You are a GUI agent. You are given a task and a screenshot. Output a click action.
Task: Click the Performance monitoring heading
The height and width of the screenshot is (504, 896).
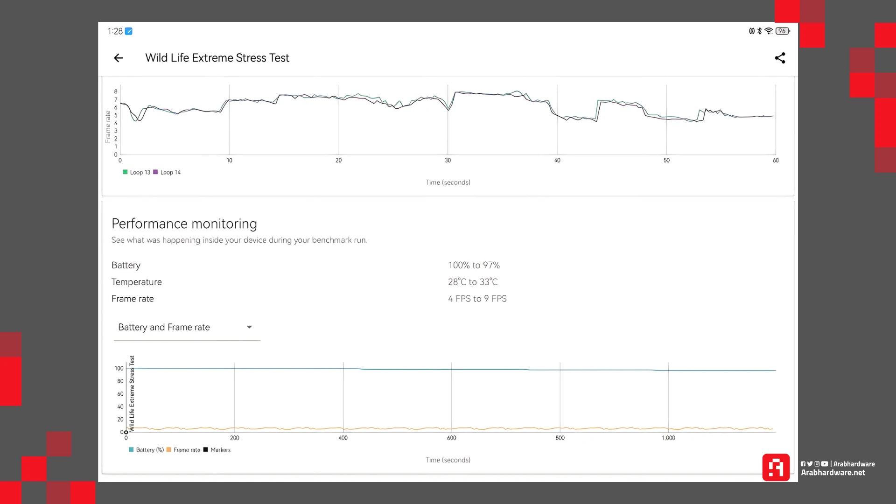pyautogui.click(x=184, y=224)
